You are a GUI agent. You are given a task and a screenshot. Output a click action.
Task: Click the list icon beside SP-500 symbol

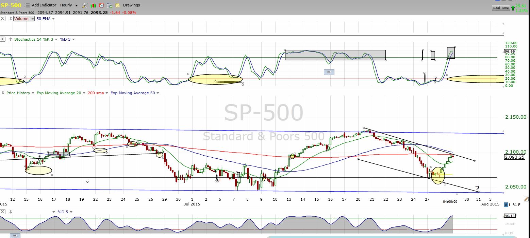[28, 5]
